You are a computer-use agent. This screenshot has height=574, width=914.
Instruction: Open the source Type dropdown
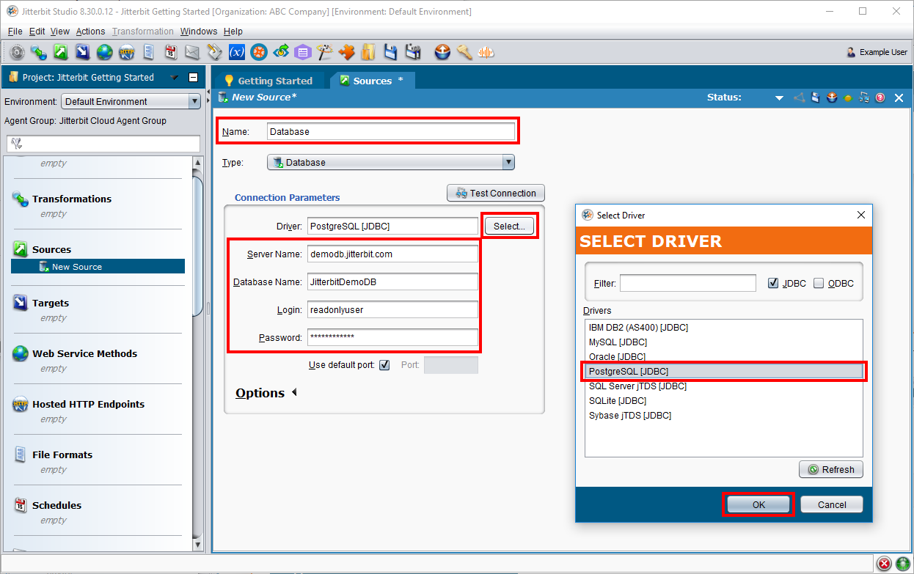pyautogui.click(x=390, y=163)
